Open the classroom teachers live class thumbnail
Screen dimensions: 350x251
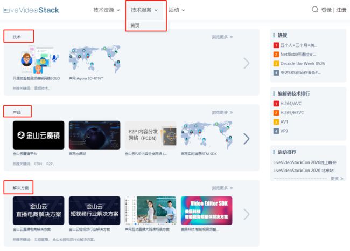point(151,211)
